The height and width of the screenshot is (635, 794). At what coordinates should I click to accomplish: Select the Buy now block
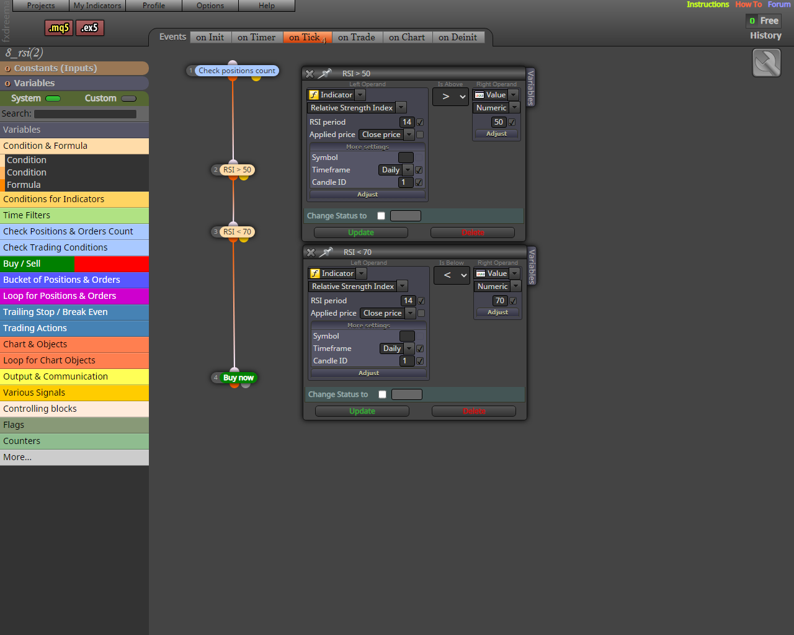point(238,378)
